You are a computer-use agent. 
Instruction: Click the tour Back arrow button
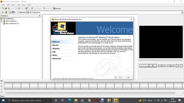[116, 77]
